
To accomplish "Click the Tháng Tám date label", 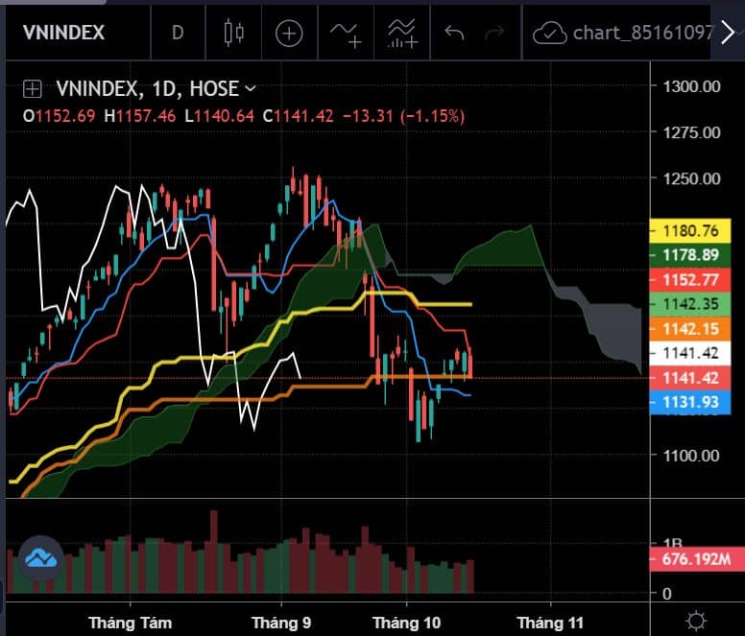I will pyautogui.click(x=131, y=623).
